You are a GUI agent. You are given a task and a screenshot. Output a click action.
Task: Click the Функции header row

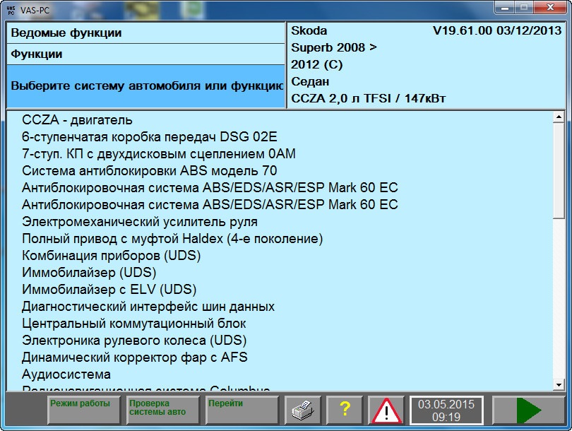click(145, 54)
